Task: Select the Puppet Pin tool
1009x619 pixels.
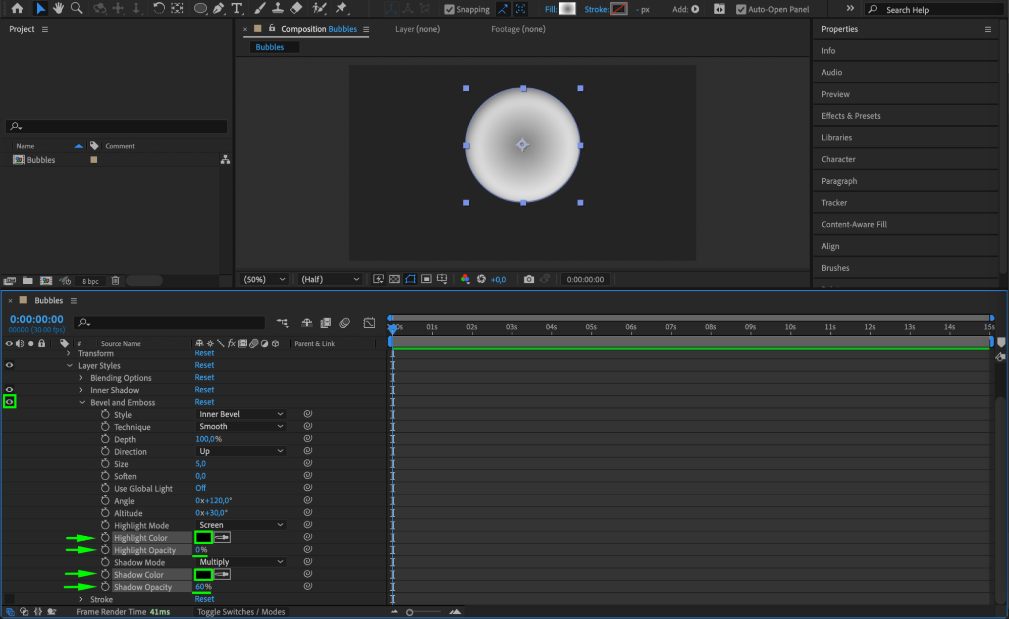Action: pyautogui.click(x=342, y=8)
